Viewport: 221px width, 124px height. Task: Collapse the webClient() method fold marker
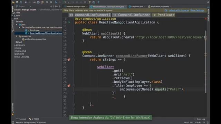coord(74,33)
